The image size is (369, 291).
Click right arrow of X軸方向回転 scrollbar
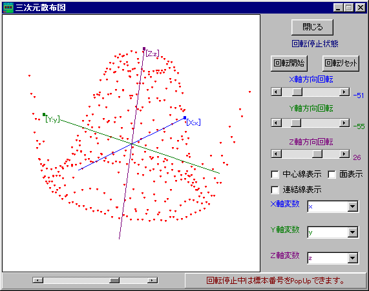click(x=344, y=92)
